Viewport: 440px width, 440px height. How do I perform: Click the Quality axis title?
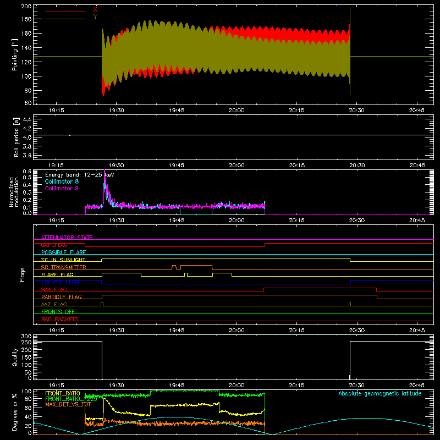pos(15,357)
